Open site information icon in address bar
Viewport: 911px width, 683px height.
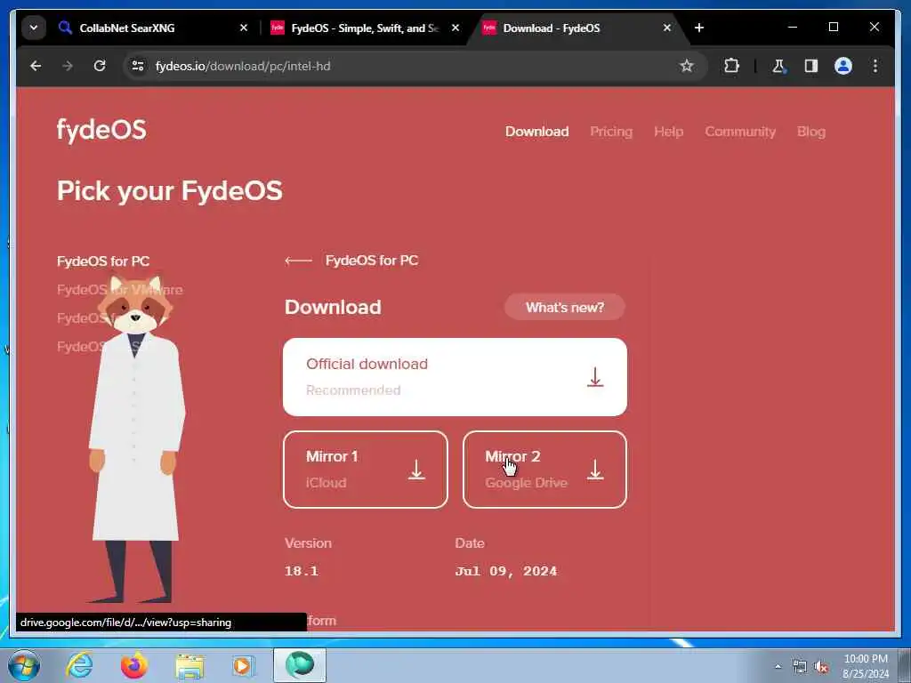(138, 66)
